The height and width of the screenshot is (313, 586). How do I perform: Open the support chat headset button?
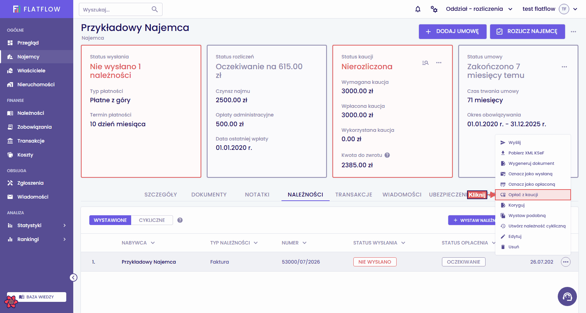click(567, 296)
